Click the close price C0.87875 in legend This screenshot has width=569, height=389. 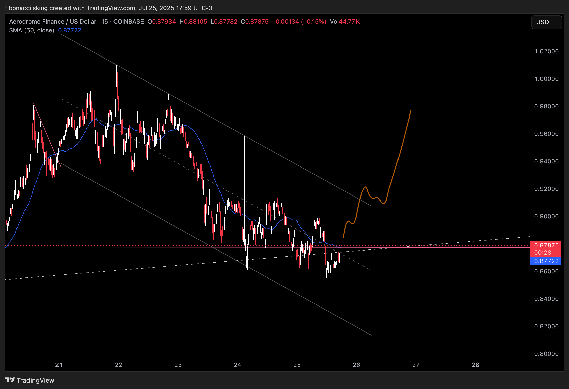[255, 22]
